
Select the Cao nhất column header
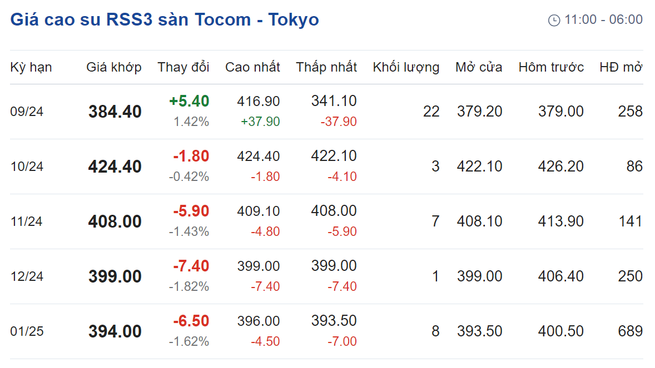(x=252, y=67)
